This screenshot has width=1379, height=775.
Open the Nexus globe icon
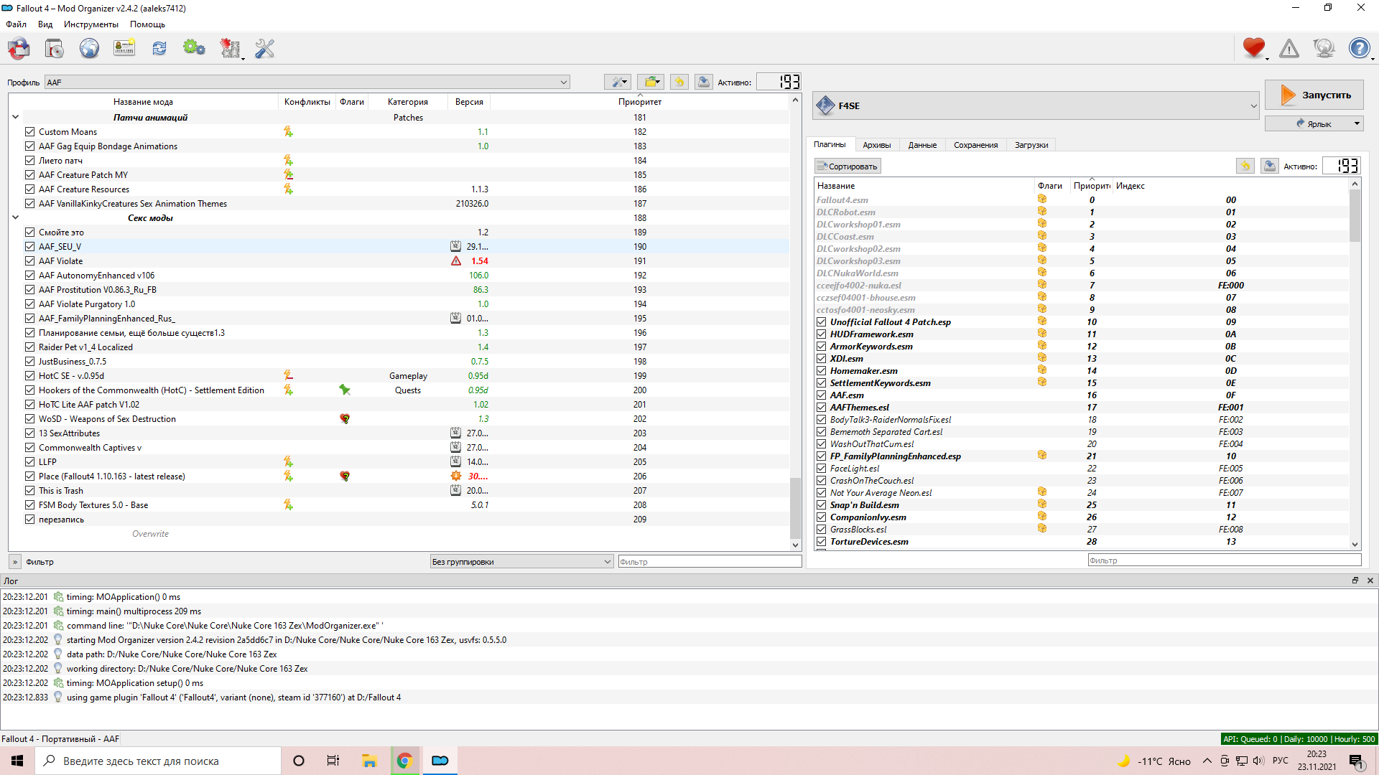pyautogui.click(x=89, y=49)
